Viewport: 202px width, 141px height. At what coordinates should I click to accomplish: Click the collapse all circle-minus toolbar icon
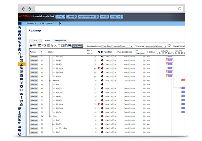[x=31, y=45]
